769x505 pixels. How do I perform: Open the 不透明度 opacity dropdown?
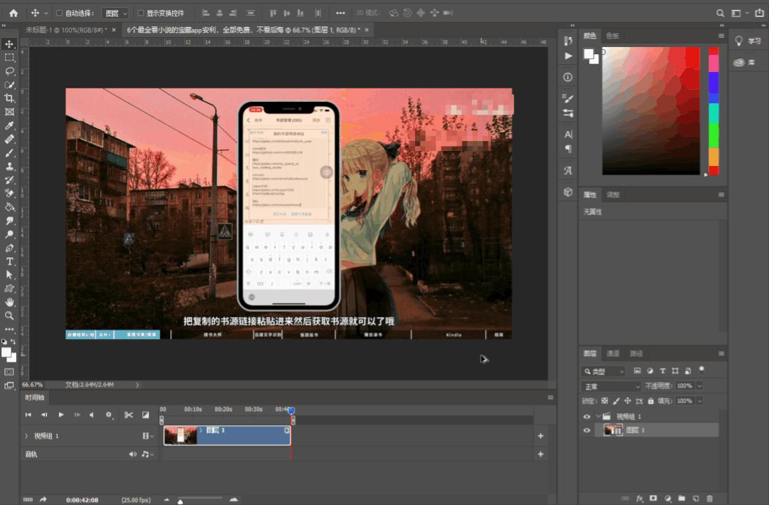699,385
